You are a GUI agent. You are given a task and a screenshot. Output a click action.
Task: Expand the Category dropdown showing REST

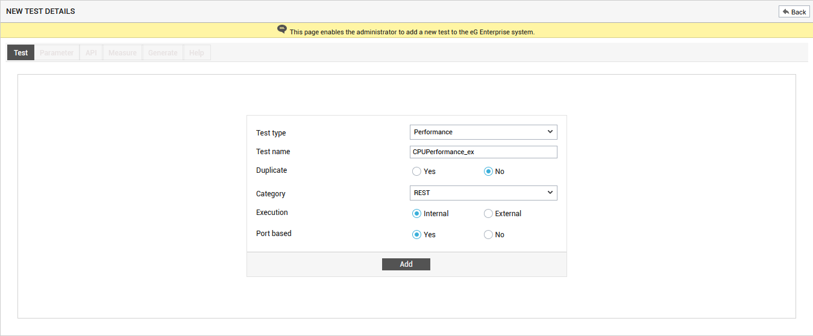(483, 193)
